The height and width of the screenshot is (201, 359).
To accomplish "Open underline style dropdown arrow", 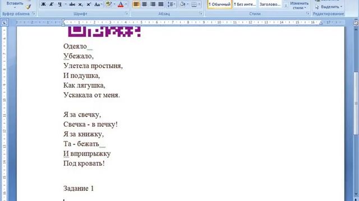I will click(66, 4).
